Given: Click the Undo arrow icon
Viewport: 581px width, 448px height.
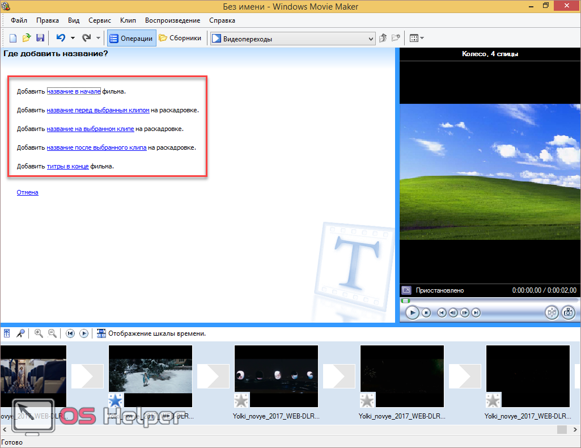Looking at the screenshot, I should [x=61, y=39].
